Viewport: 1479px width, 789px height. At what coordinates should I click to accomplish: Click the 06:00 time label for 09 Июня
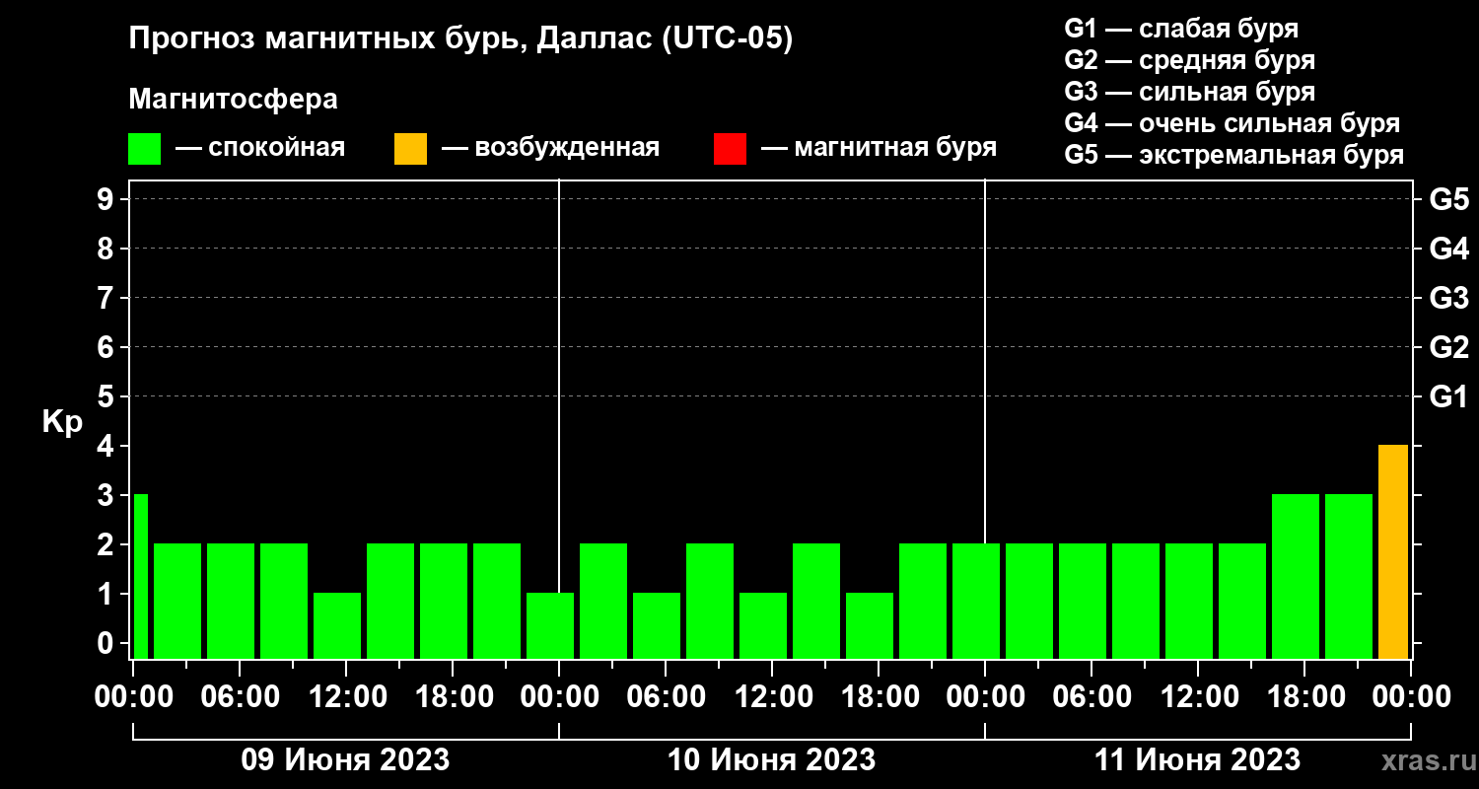coord(239,696)
